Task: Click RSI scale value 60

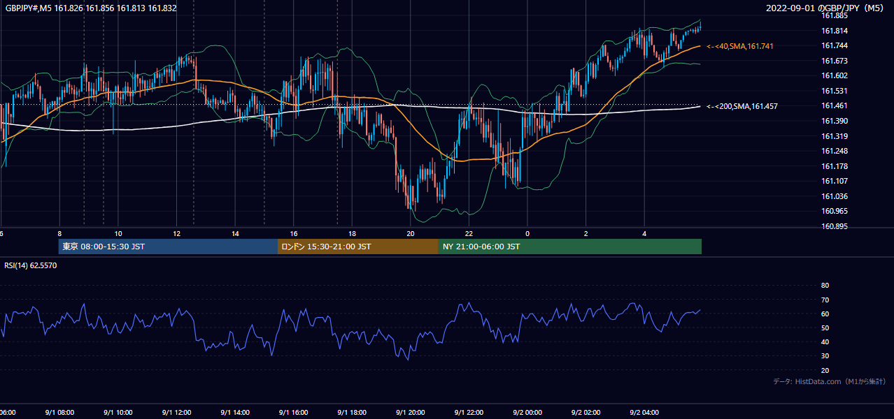Action: coord(825,314)
